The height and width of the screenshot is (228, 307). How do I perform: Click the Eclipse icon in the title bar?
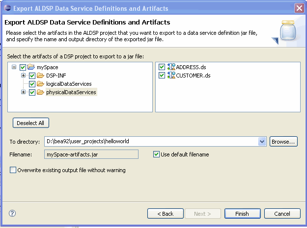[x=7, y=8]
